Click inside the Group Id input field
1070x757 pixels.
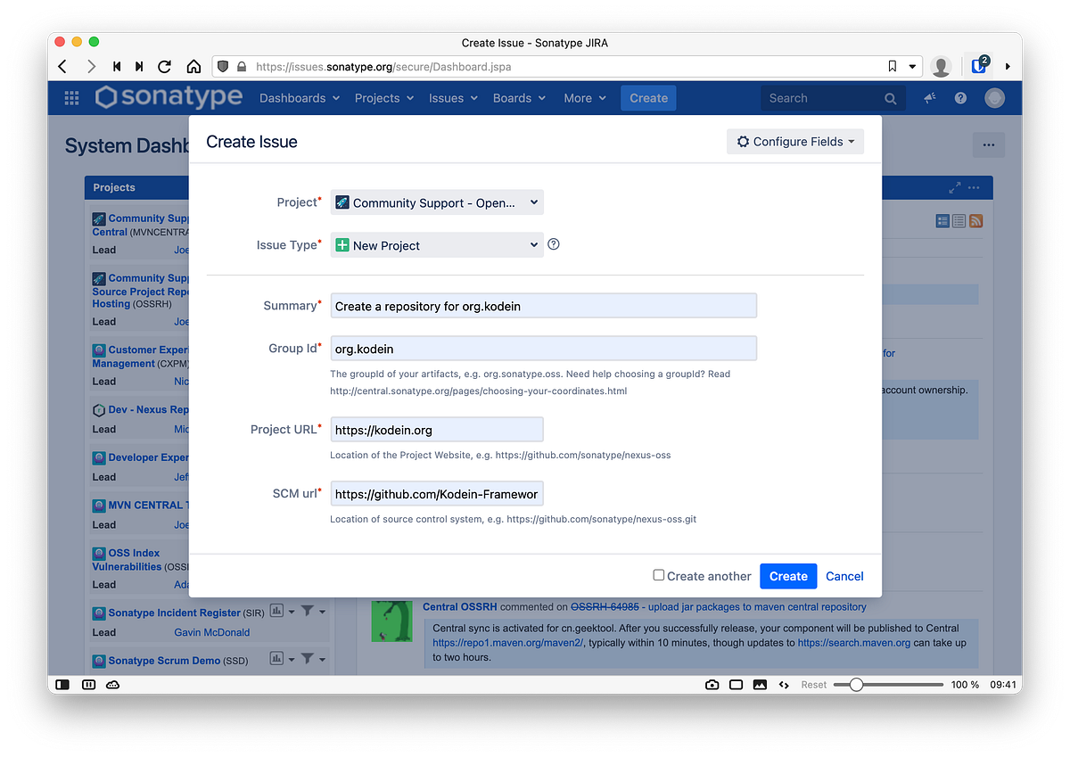pyautogui.click(x=542, y=348)
